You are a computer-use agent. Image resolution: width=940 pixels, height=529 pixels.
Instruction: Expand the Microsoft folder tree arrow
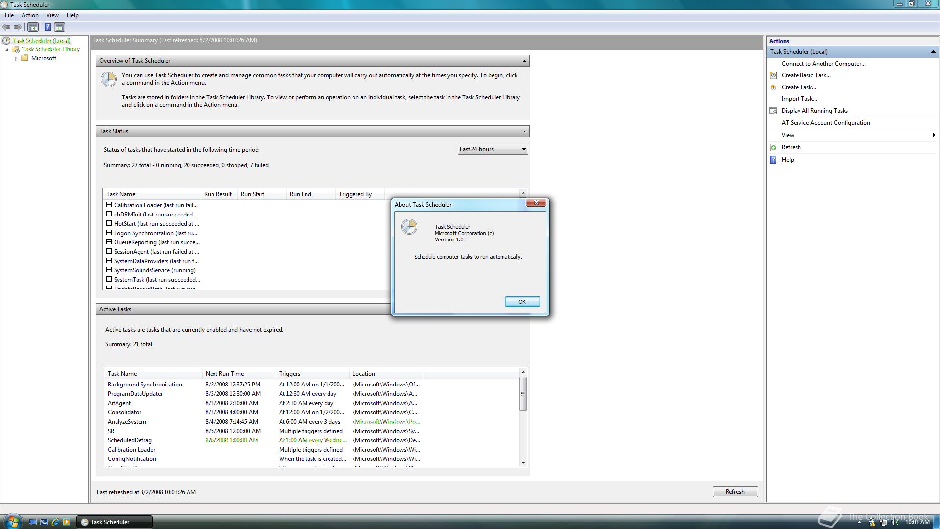pyautogui.click(x=16, y=59)
